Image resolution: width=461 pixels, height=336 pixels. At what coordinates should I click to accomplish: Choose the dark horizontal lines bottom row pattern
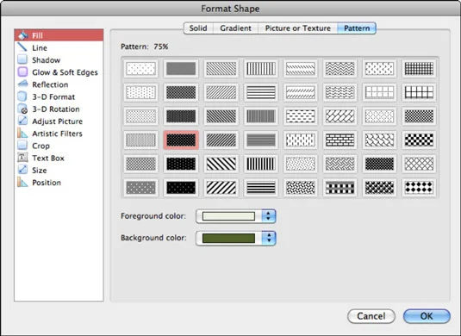[x=261, y=188]
